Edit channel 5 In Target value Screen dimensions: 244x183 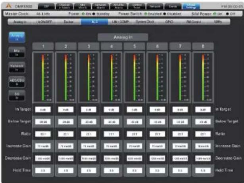point(134,110)
